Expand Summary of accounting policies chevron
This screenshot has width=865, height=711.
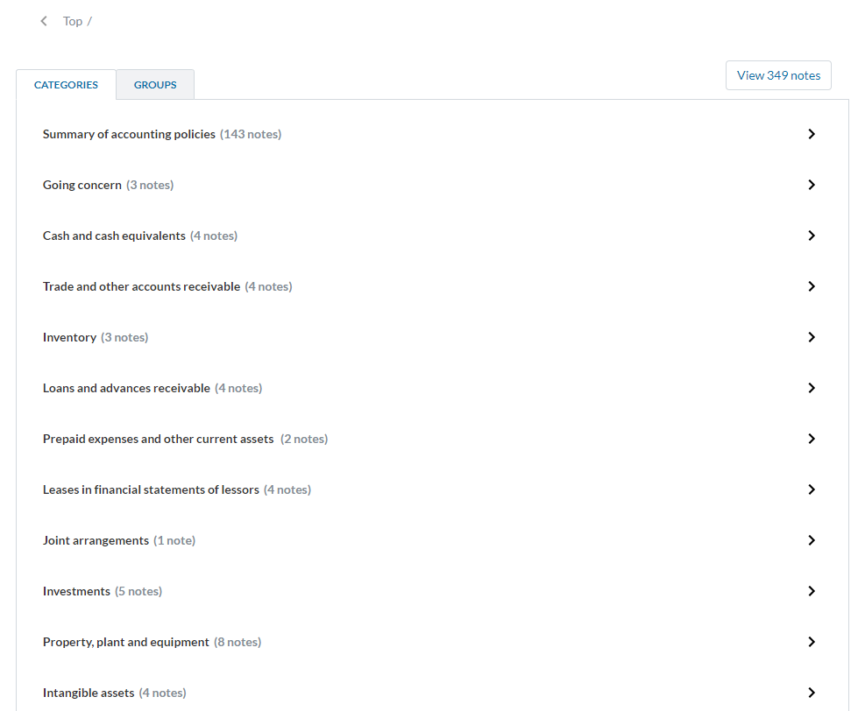811,134
